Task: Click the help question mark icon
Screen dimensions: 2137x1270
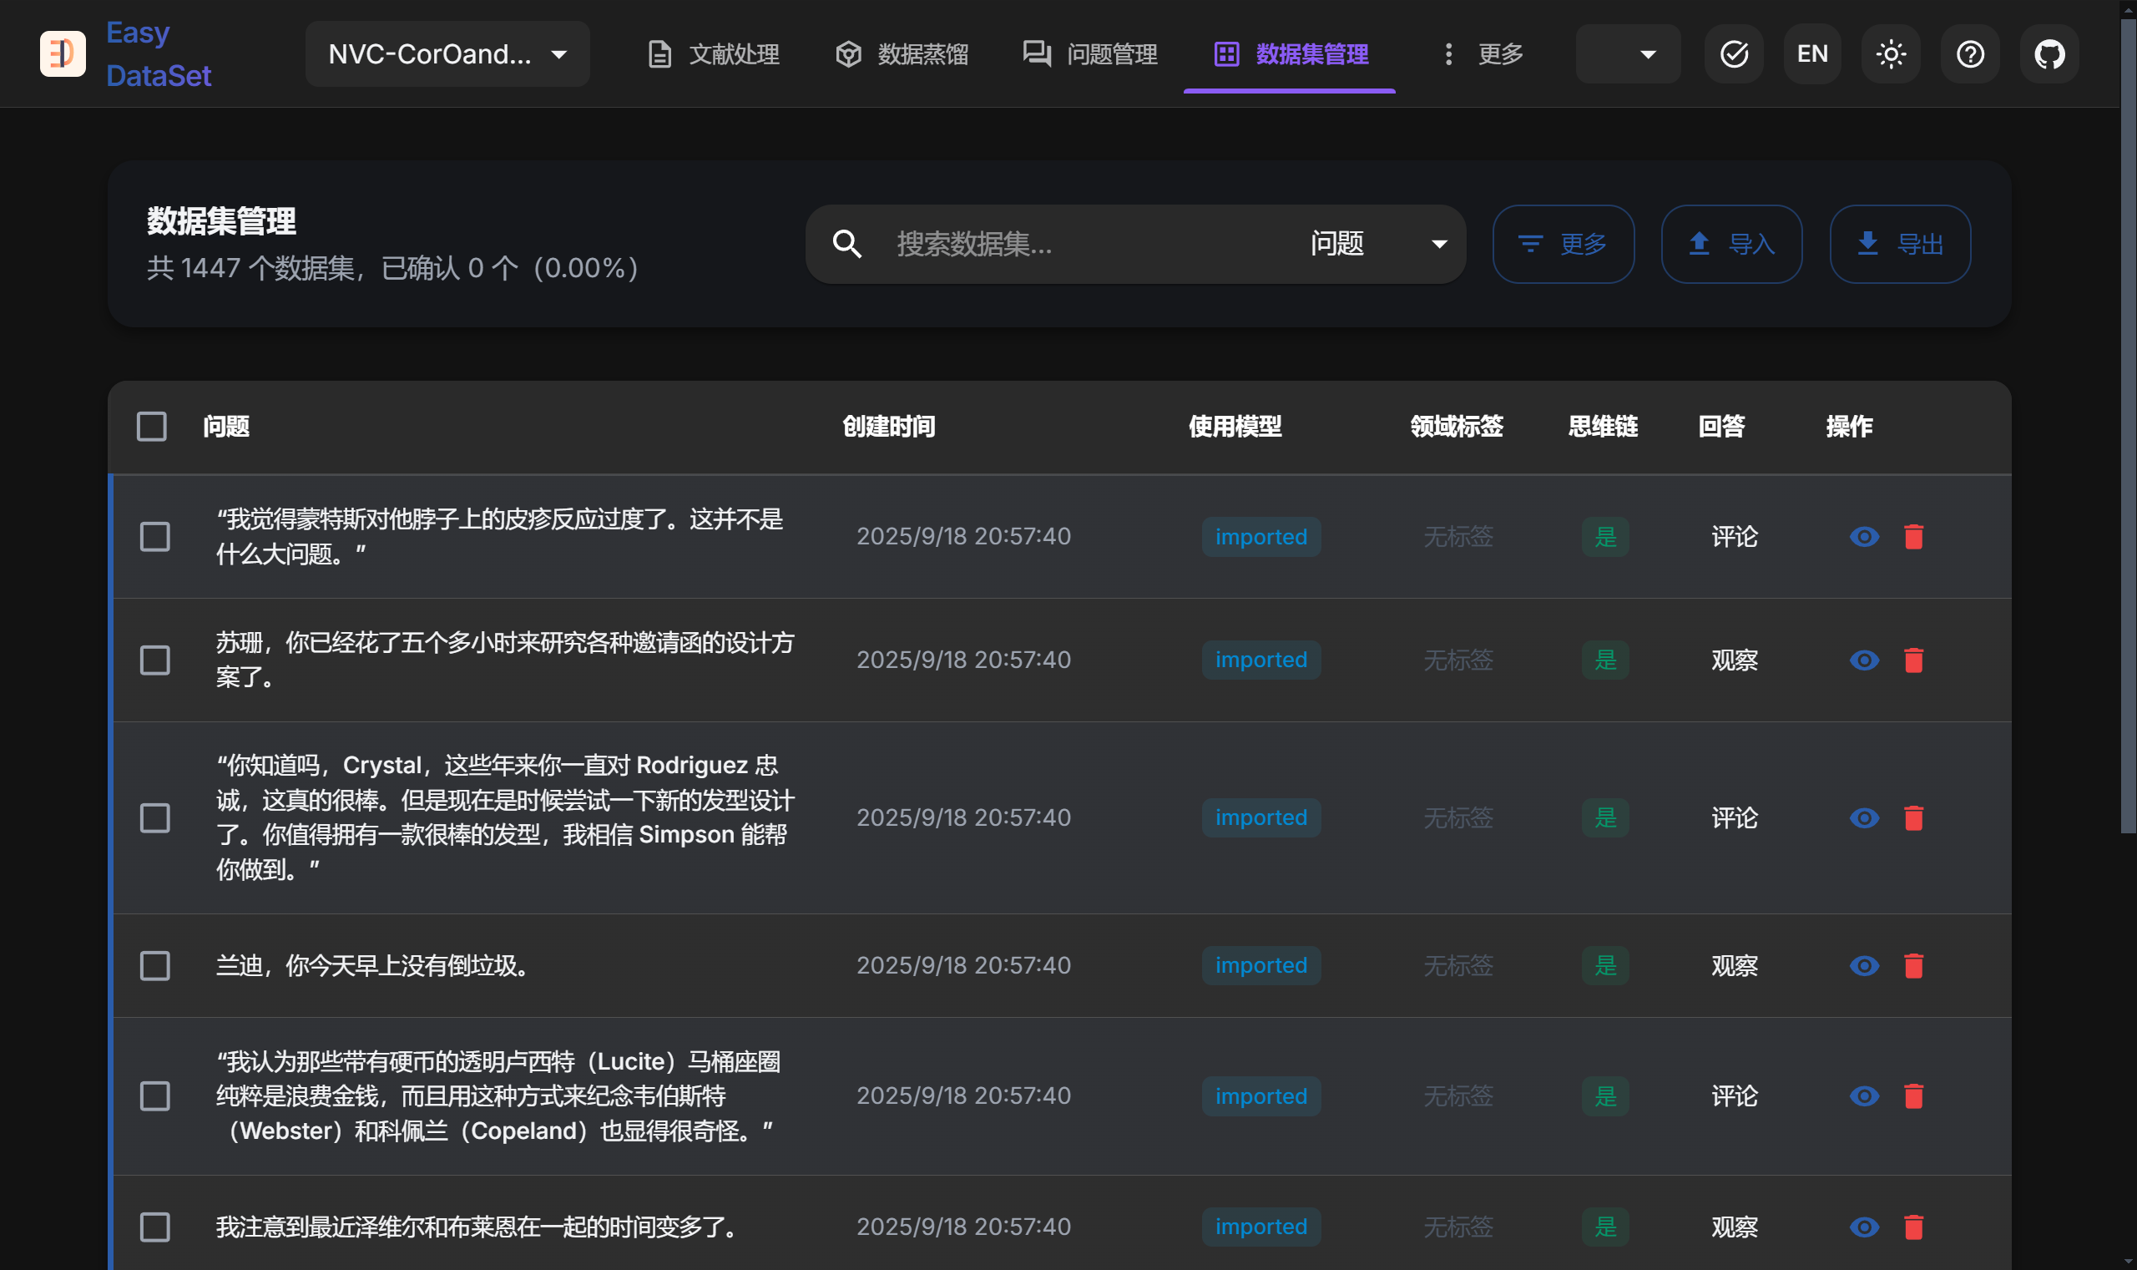Action: point(1969,54)
